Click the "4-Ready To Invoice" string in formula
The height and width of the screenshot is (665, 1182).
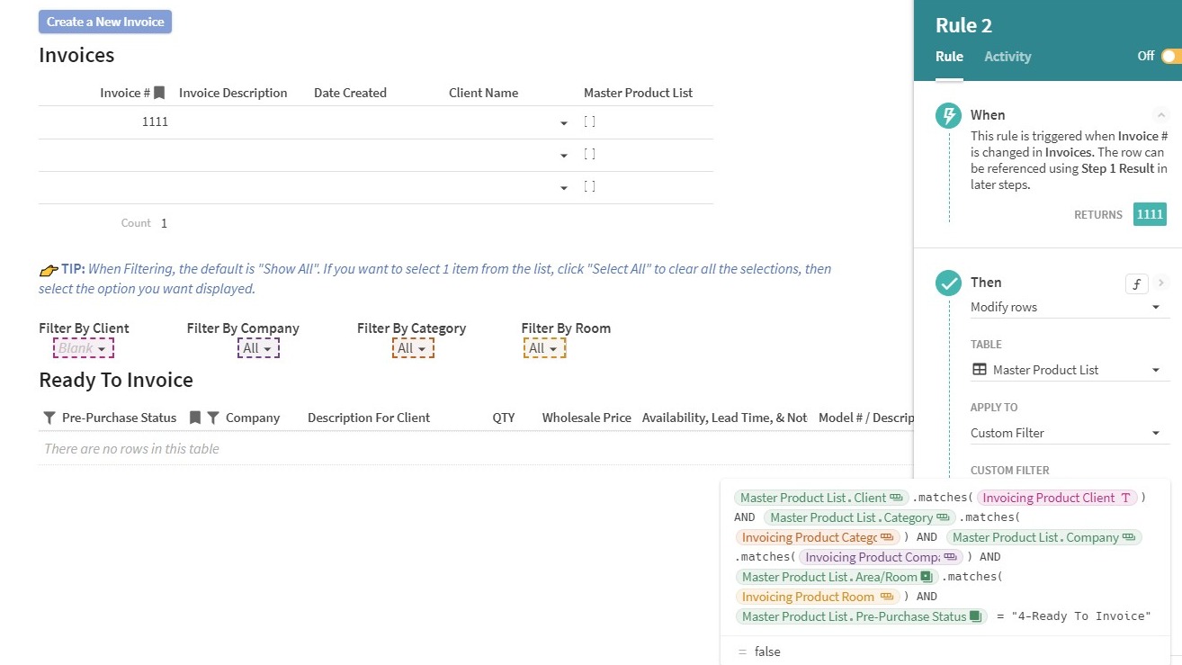(1081, 616)
